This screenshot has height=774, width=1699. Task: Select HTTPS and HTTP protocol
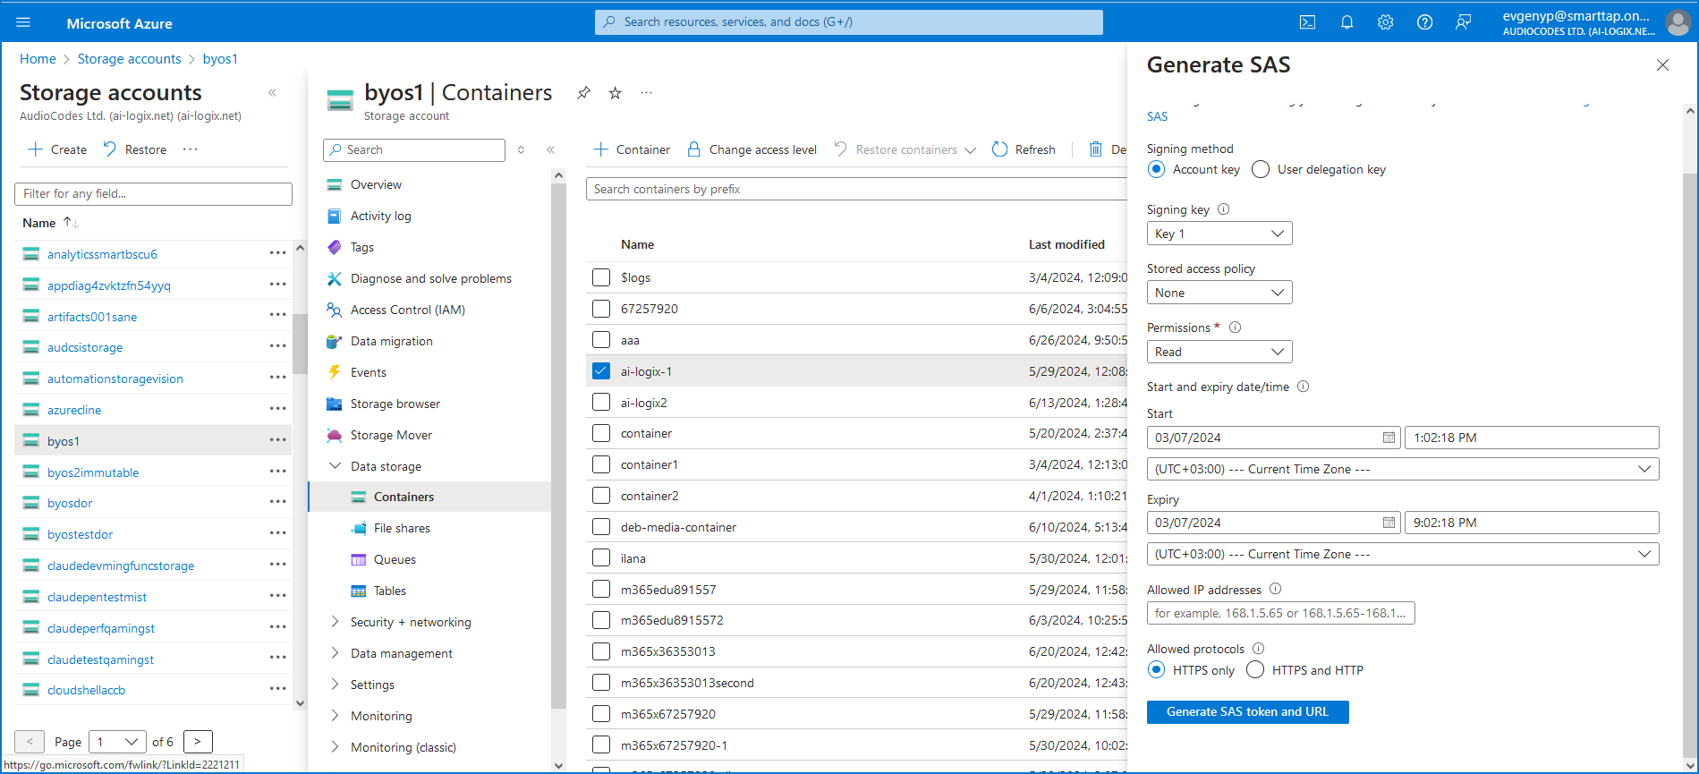click(x=1255, y=669)
